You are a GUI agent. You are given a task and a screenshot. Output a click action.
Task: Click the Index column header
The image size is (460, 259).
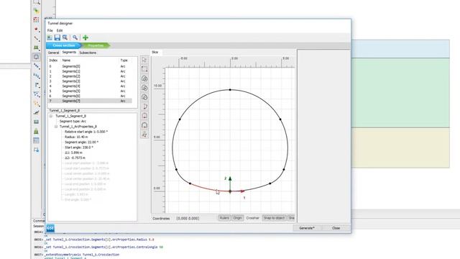(53, 60)
